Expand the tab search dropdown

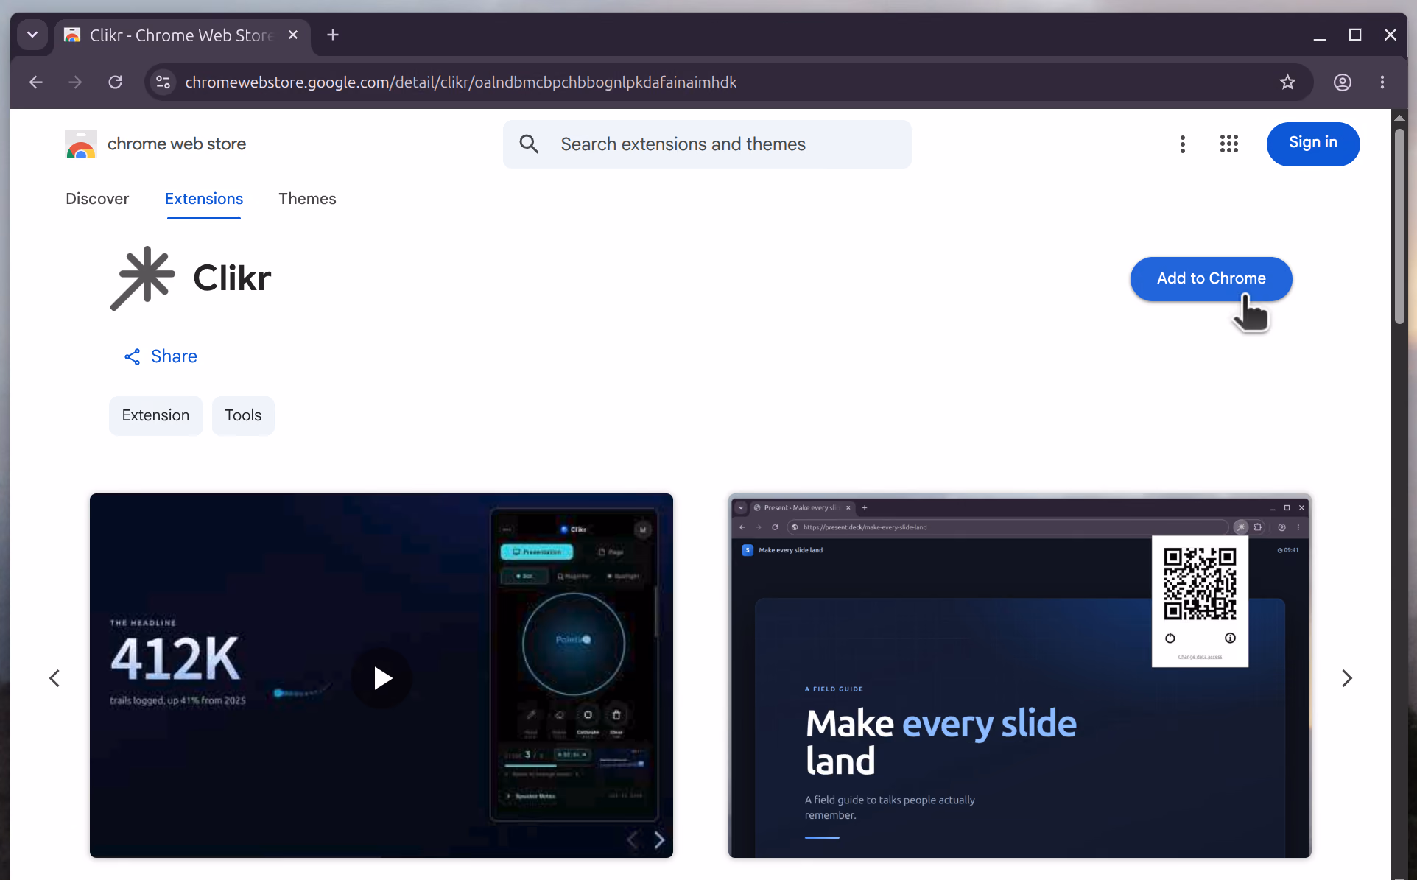(x=32, y=35)
